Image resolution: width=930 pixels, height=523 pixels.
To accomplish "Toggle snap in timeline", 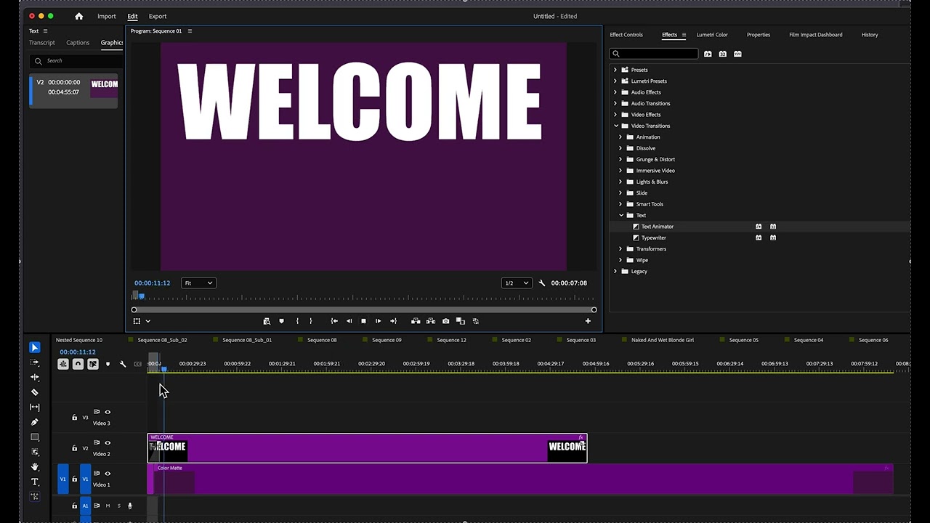I will click(78, 364).
